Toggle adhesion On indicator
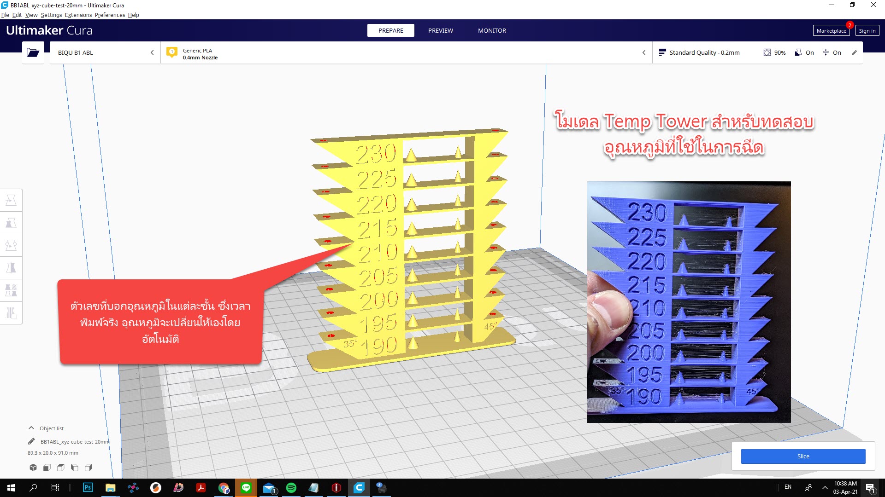This screenshot has width=885, height=497. (x=832, y=52)
